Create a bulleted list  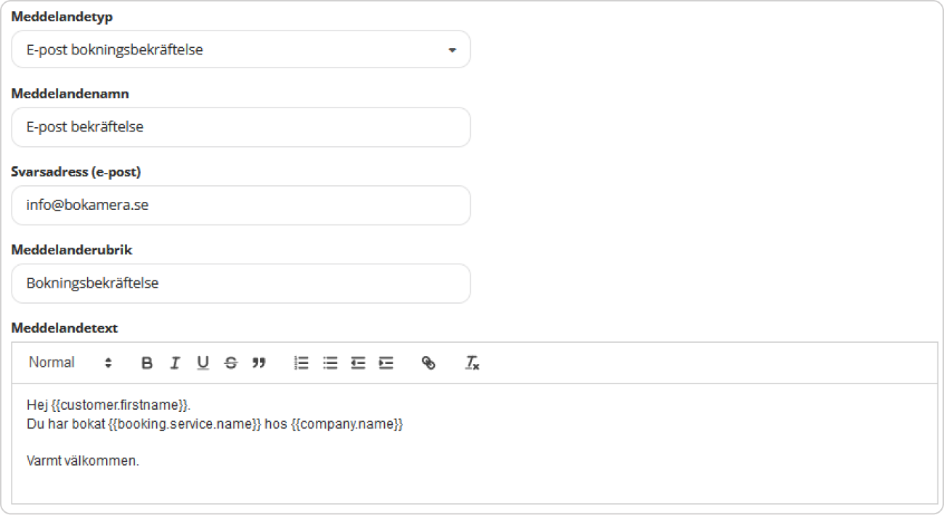click(x=330, y=363)
